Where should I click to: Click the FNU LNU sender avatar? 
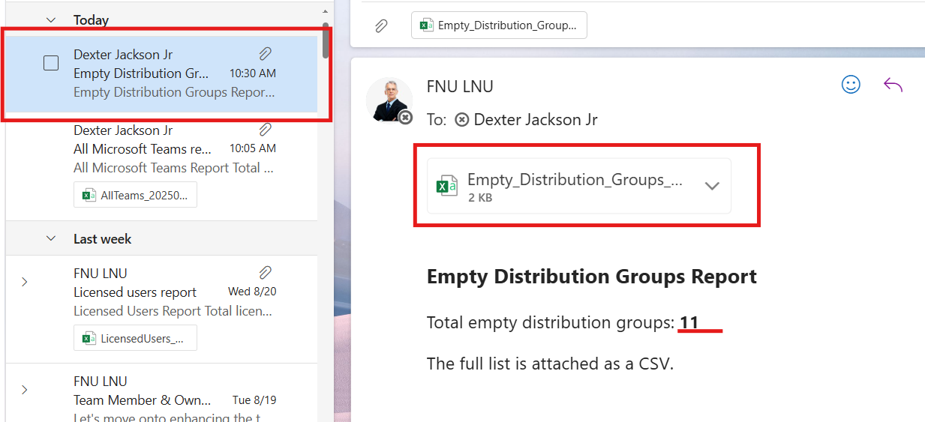pyautogui.click(x=389, y=100)
